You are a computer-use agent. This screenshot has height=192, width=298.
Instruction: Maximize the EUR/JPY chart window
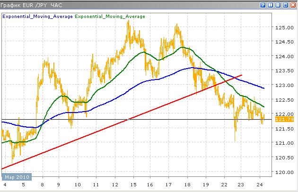click(x=285, y=5)
